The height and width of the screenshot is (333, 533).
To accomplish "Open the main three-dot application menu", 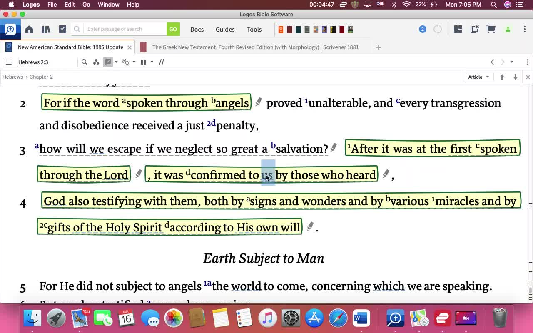I will coord(525,29).
